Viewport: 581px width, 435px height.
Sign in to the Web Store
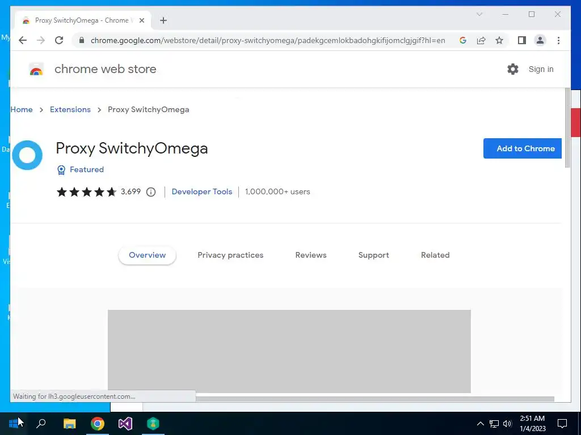[541, 69]
